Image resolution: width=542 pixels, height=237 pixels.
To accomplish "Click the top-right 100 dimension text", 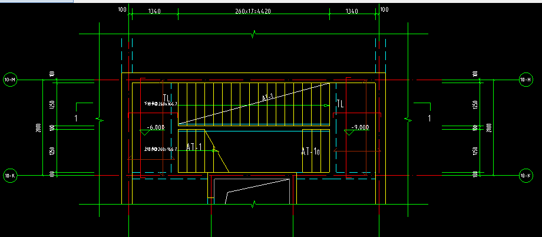I will [384, 9].
